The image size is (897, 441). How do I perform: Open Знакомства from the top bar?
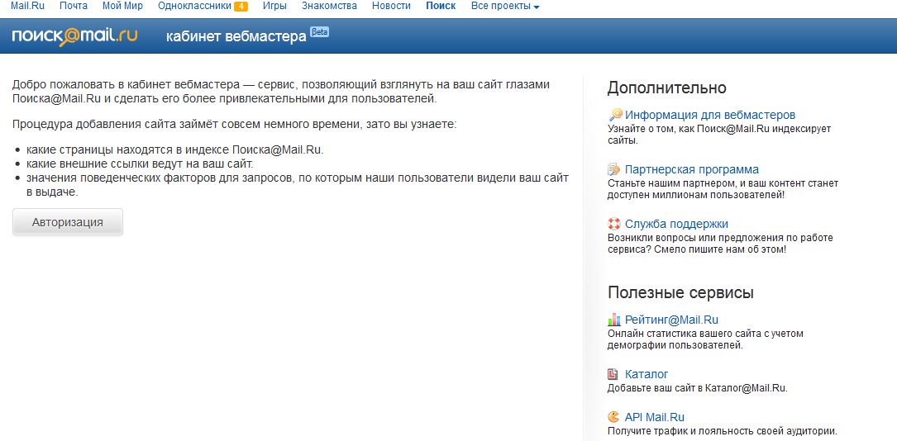click(x=330, y=7)
